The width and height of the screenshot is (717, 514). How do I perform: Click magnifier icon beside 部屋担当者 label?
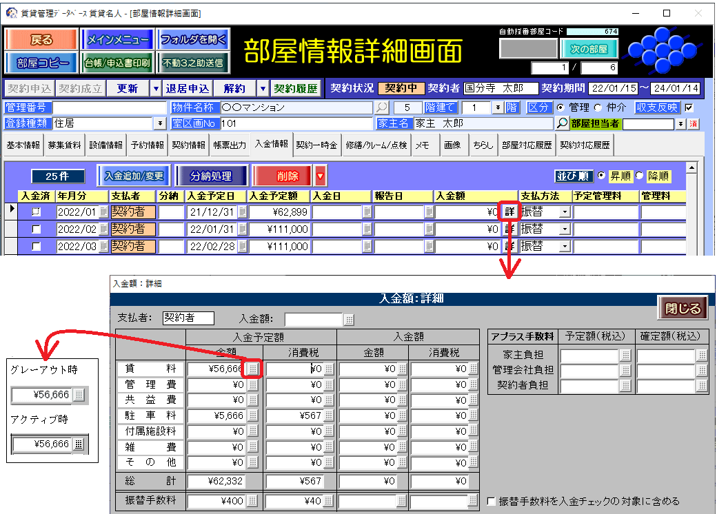(562, 123)
